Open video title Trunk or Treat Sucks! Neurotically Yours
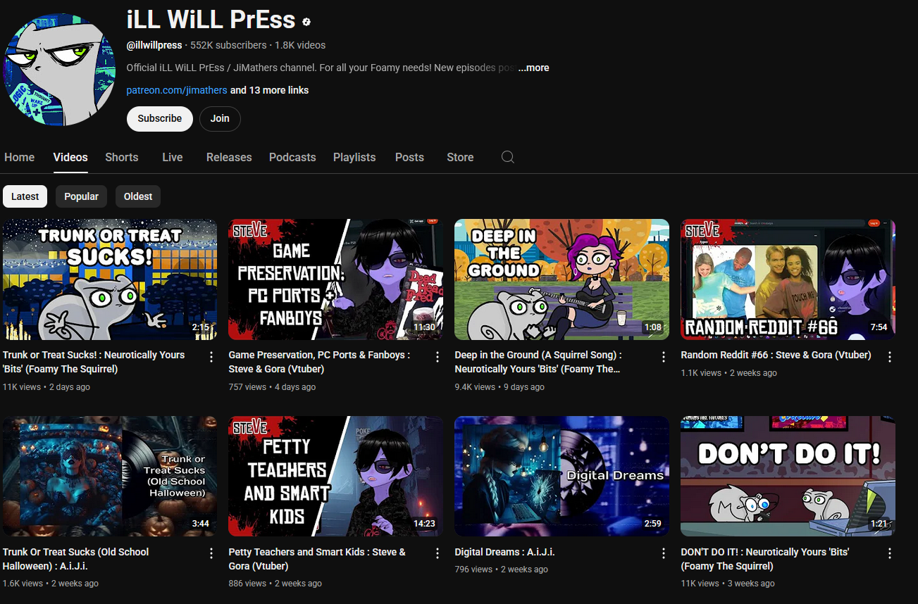 94,362
